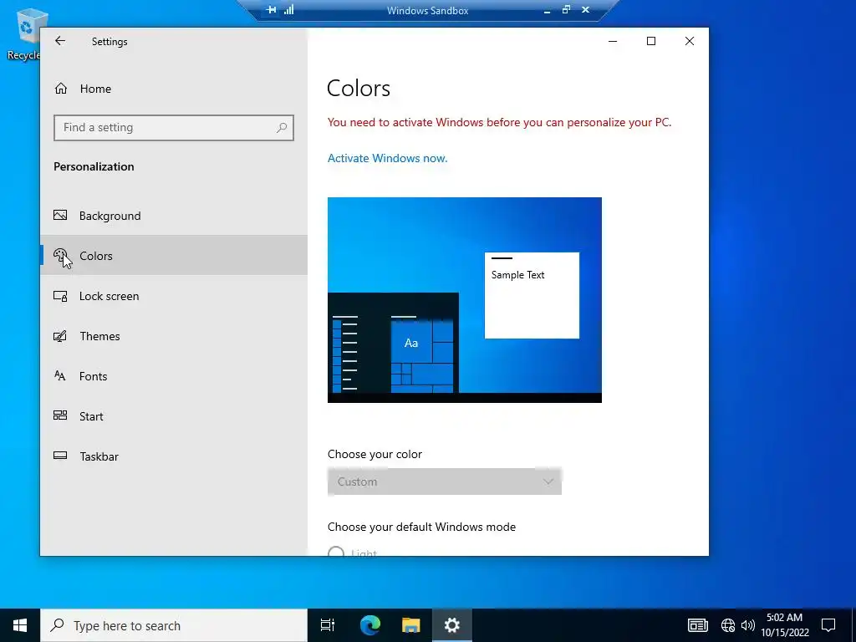Click the volume speaker tray icon

748,625
